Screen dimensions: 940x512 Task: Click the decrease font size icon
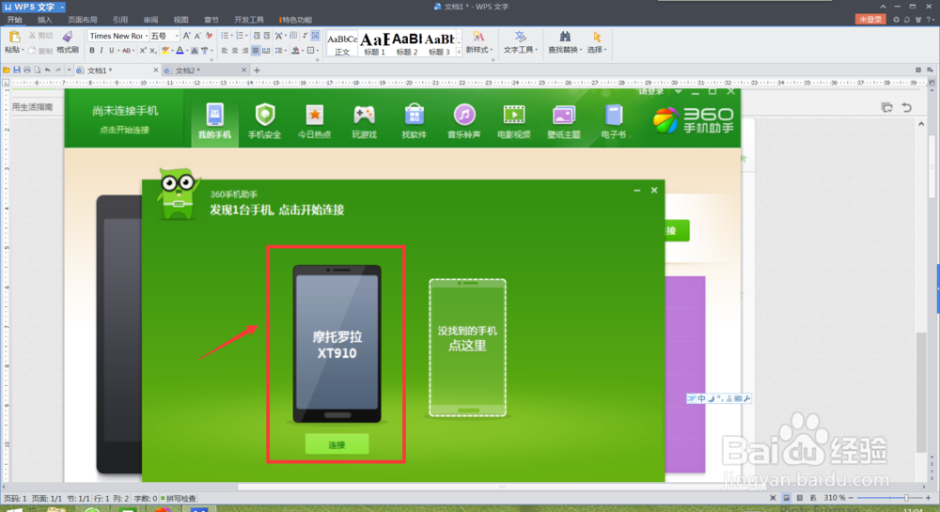[197, 36]
